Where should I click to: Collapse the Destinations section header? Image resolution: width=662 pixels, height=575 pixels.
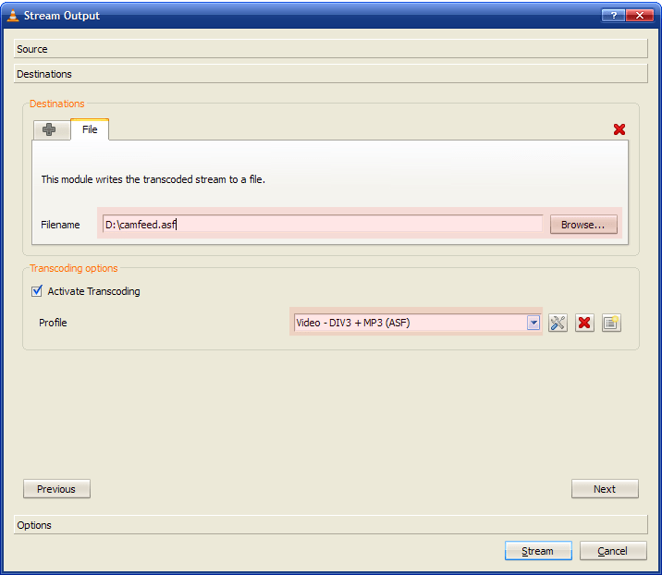pos(331,74)
